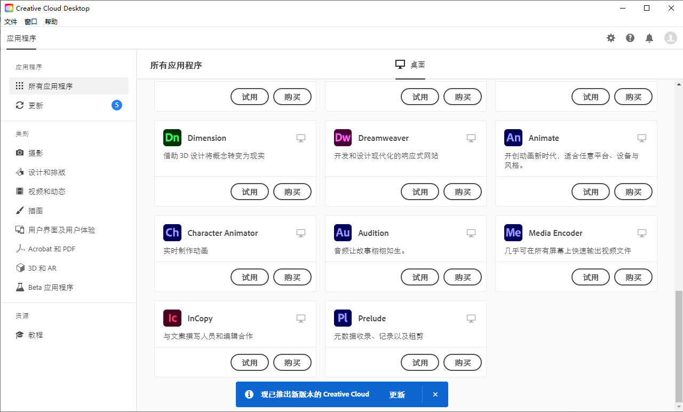This screenshot has height=412, width=683.
Task: Click the desktop monitor icon on Character Animator card
Action: 301,233
